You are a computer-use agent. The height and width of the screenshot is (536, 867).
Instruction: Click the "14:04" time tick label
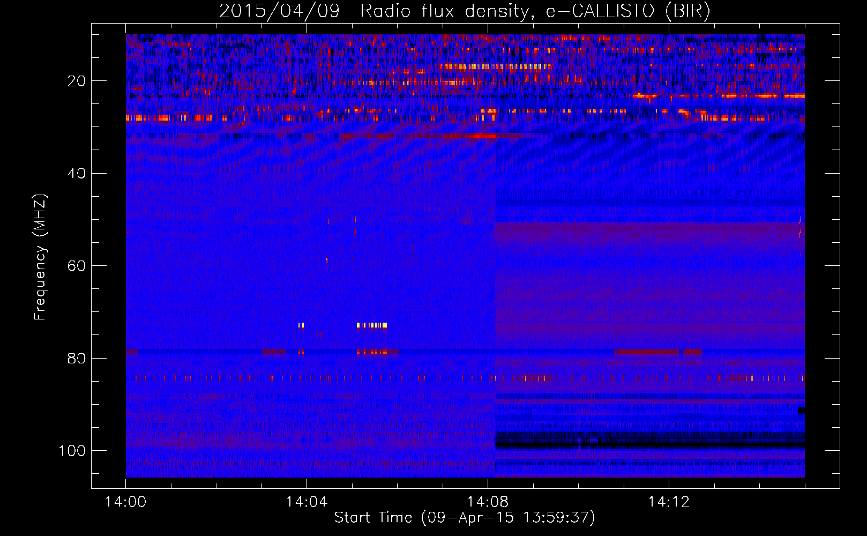tap(307, 502)
